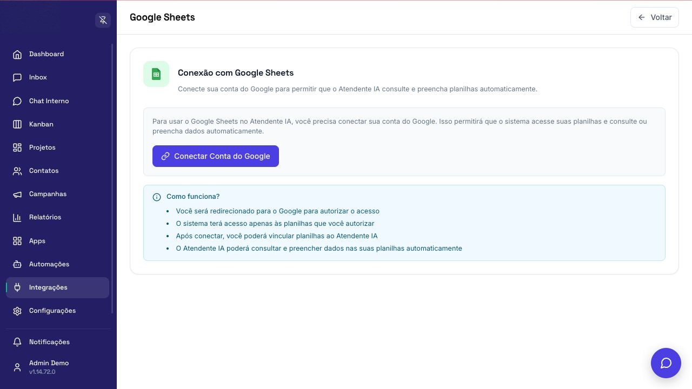Open Dashboard from the sidebar
This screenshot has width=692, height=389.
click(57, 54)
